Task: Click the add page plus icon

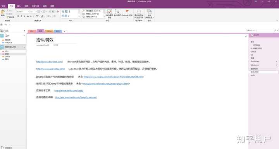Action: click(x=252, y=35)
